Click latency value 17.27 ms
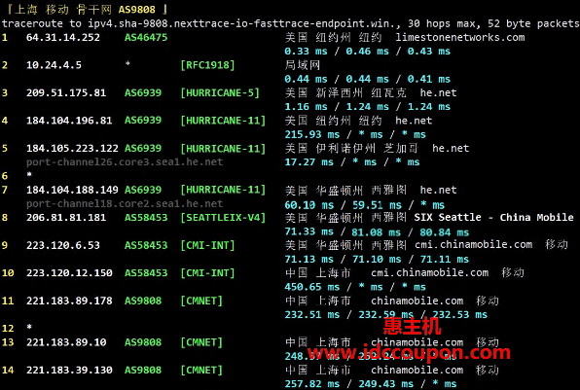This screenshot has height=390, width=580. pos(308,162)
